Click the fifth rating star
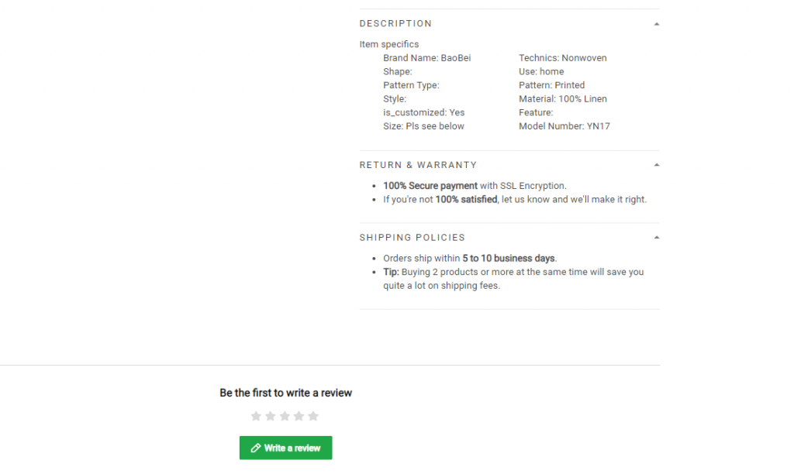The width and height of the screenshot is (794, 474). (313, 416)
